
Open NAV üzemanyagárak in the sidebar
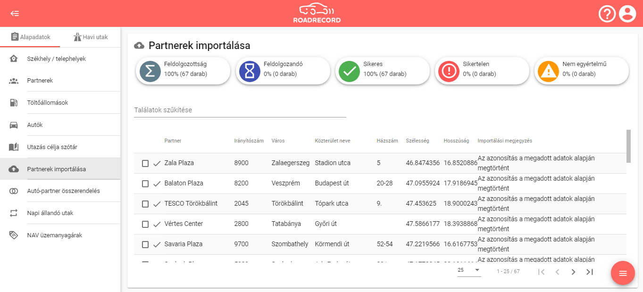point(60,235)
